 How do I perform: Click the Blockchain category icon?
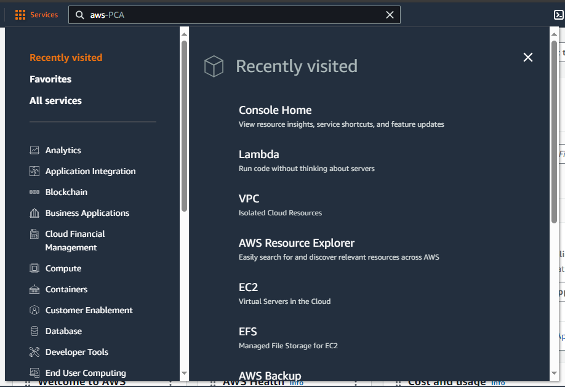coord(34,192)
